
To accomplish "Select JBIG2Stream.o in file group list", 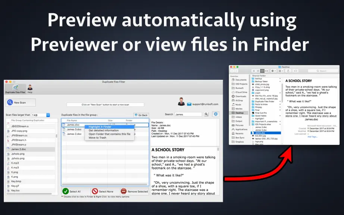I will tap(31, 127).
